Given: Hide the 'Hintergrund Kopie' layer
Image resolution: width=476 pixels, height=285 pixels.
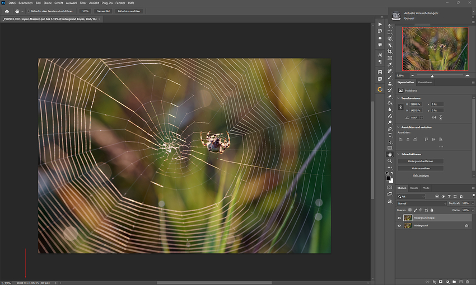Looking at the screenshot, I should click(x=399, y=218).
